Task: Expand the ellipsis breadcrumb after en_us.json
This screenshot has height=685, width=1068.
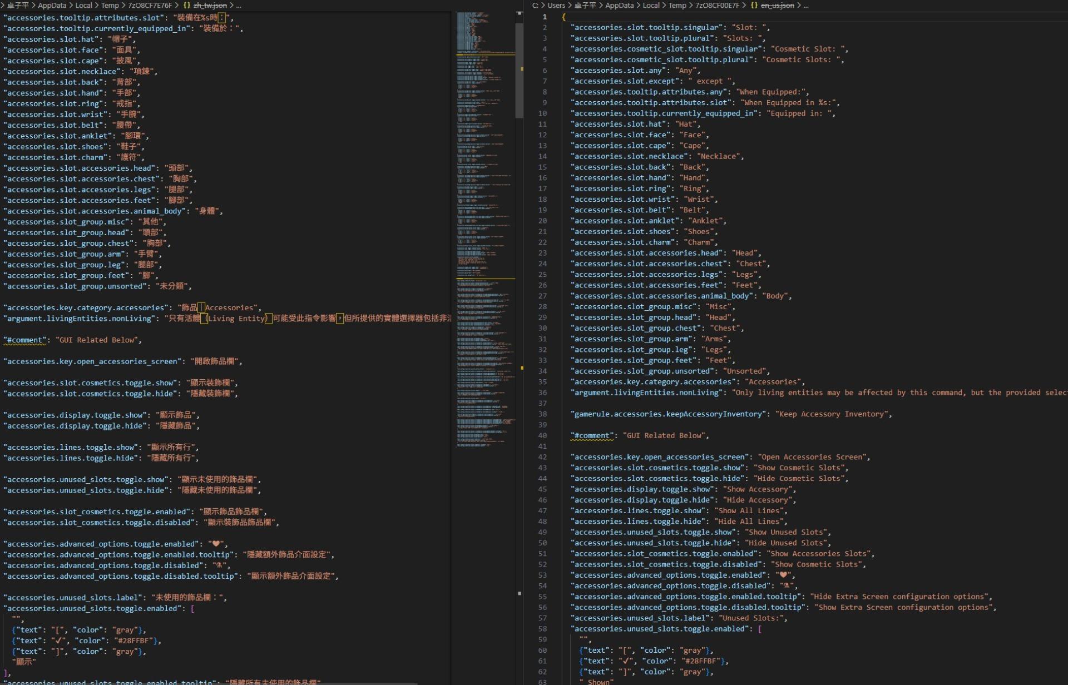Action: coord(806,6)
